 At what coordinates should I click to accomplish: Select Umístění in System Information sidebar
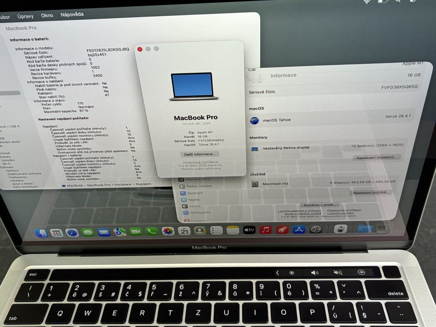click(8, 161)
